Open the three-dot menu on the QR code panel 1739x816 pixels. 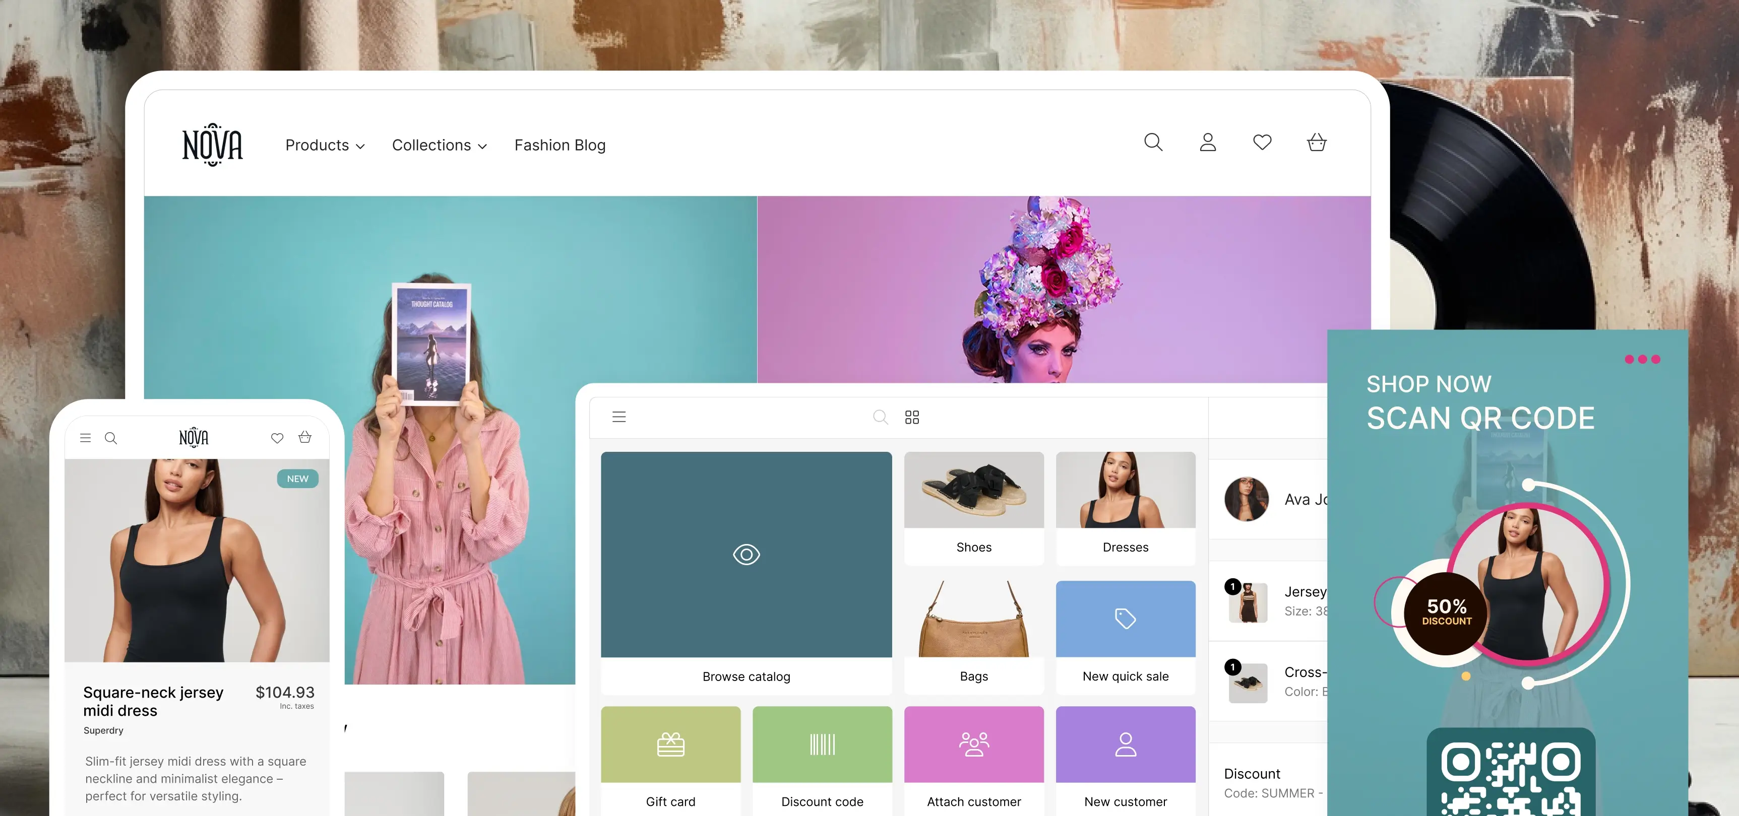pos(1643,360)
